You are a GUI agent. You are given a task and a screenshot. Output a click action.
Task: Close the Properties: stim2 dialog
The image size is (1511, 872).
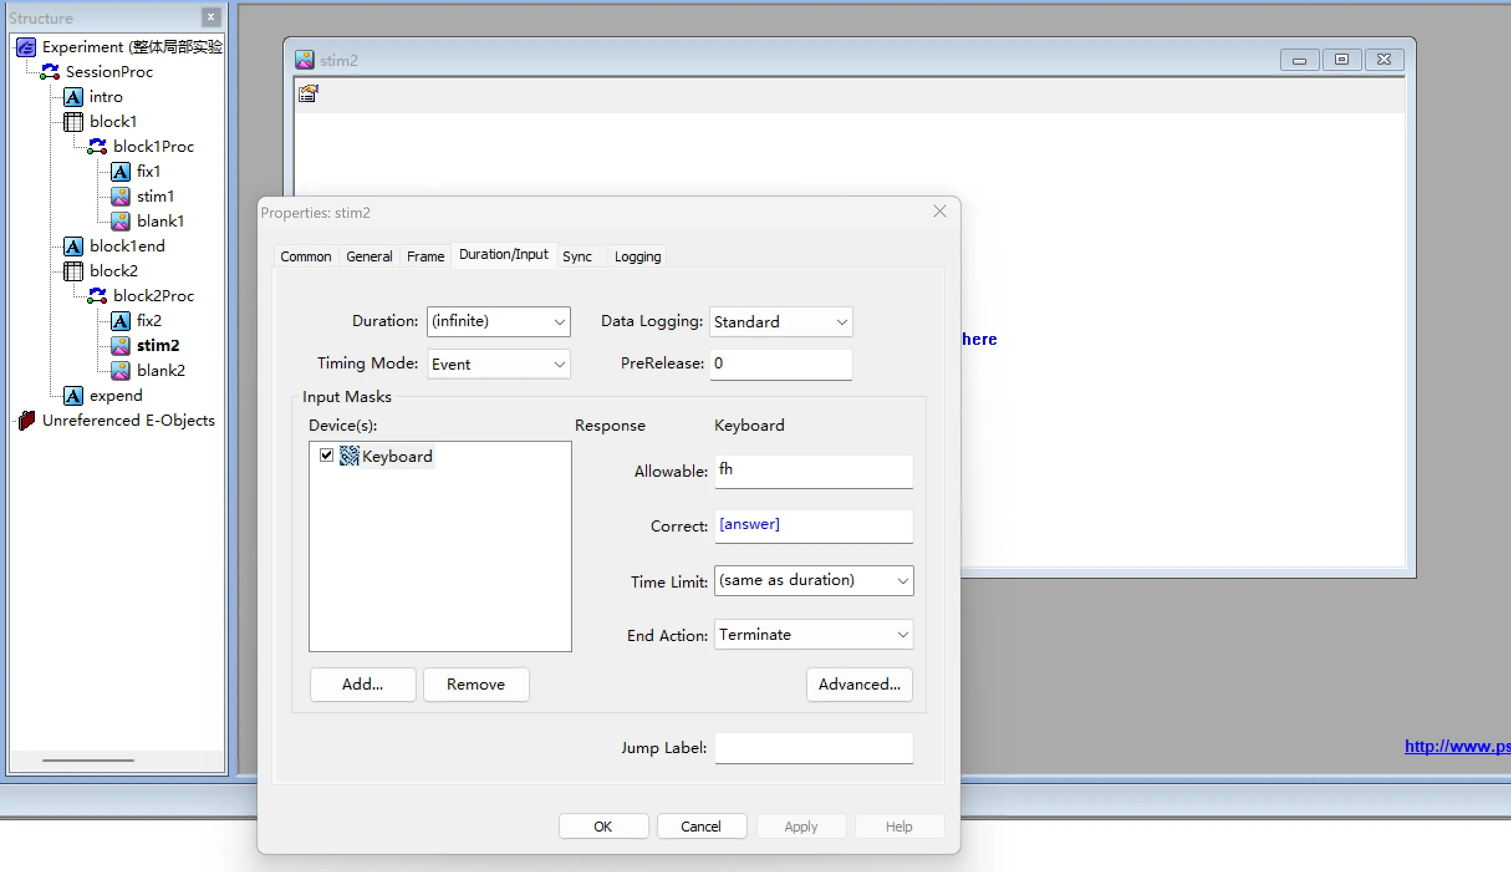[940, 212]
